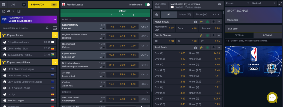Open statistics icon in Match Result header
Screen dimensions: 283x107
195,22
